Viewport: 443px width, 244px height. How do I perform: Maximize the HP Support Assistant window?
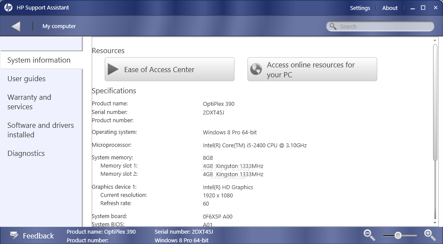pyautogui.click(x=423, y=8)
